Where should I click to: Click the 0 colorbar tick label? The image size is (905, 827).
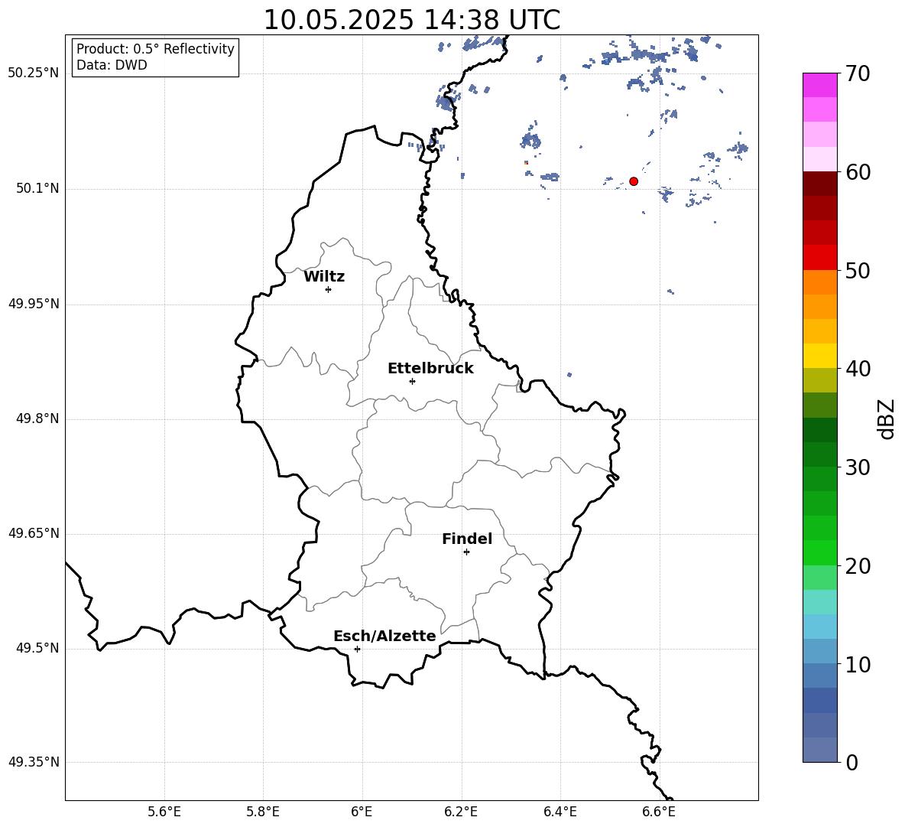point(851,762)
